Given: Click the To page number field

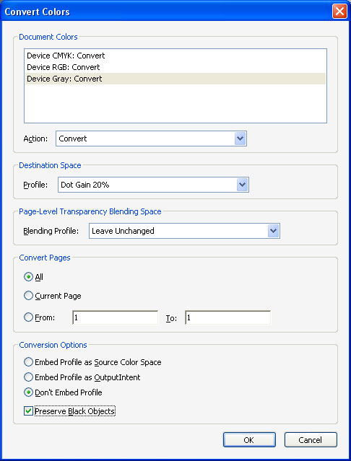Looking at the screenshot, I should pos(227,317).
